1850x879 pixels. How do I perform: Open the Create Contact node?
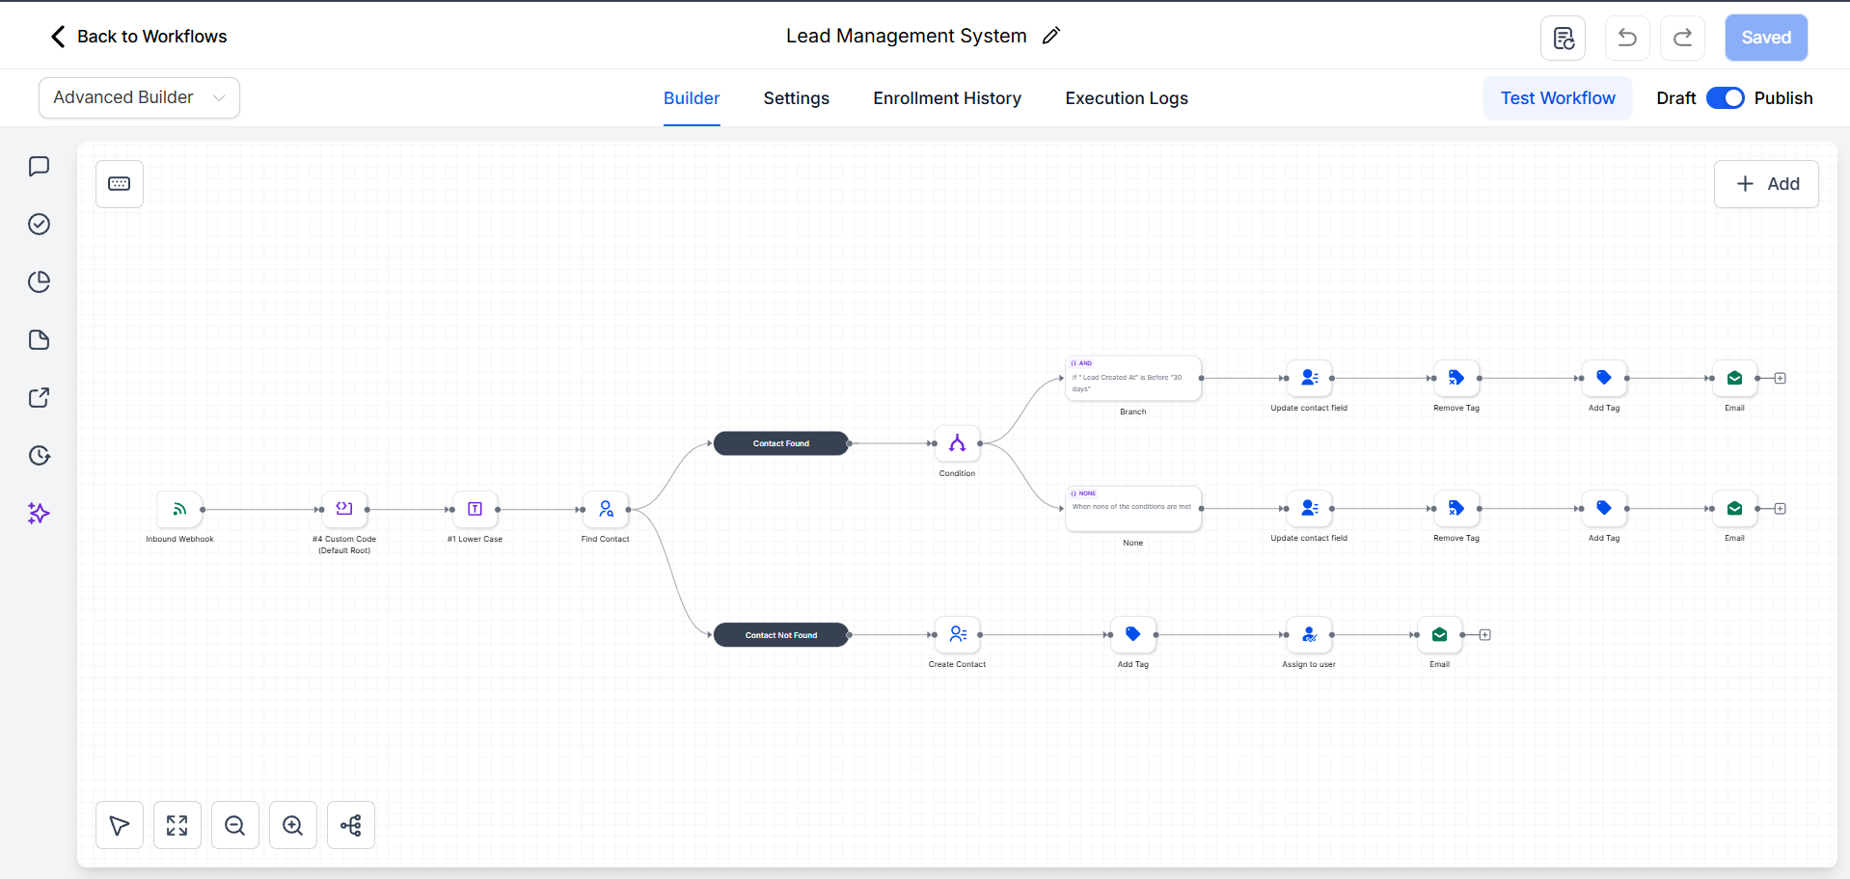point(957,634)
